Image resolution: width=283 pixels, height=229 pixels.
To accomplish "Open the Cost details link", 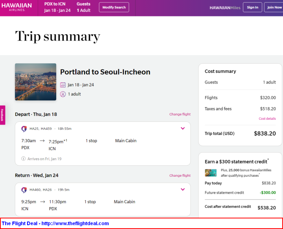I will 267,119.
